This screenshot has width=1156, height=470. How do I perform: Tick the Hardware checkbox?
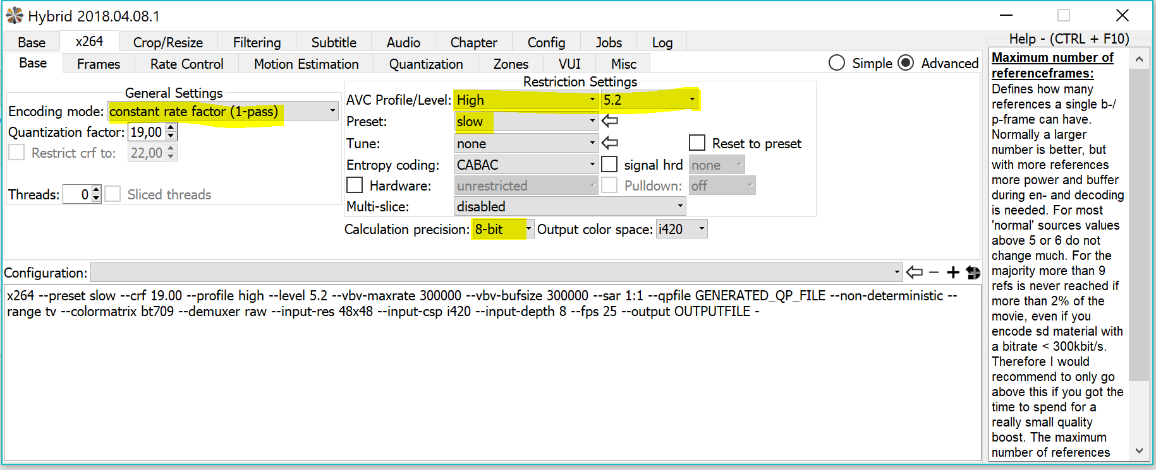[x=355, y=185]
